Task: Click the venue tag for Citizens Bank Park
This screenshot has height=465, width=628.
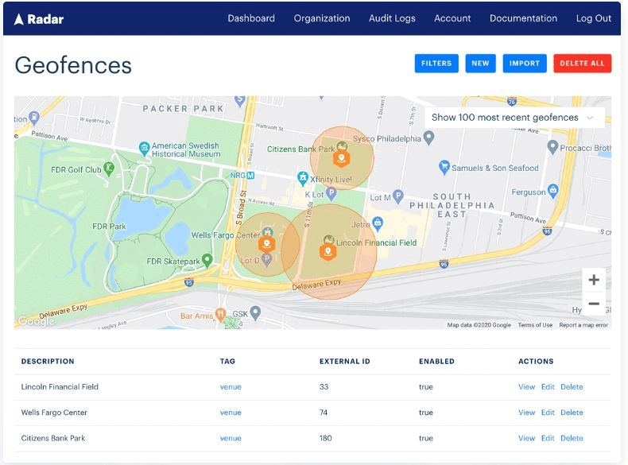Action: pos(231,438)
